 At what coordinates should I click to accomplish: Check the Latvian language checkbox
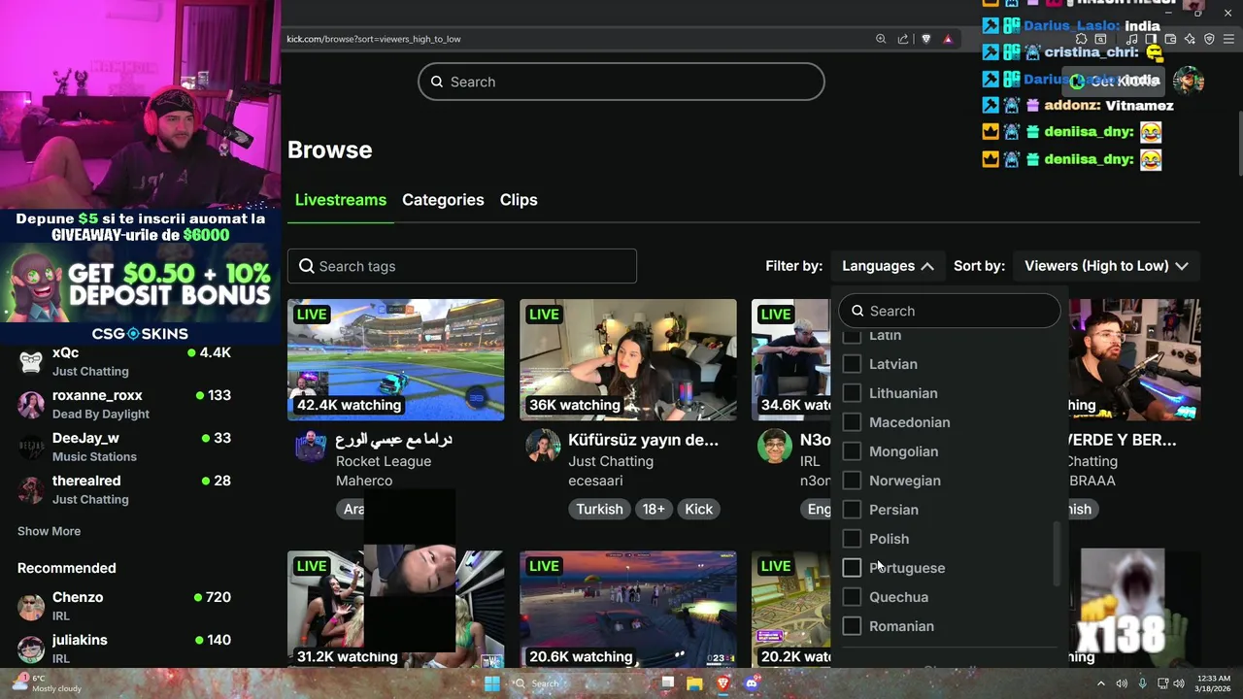tap(852, 364)
